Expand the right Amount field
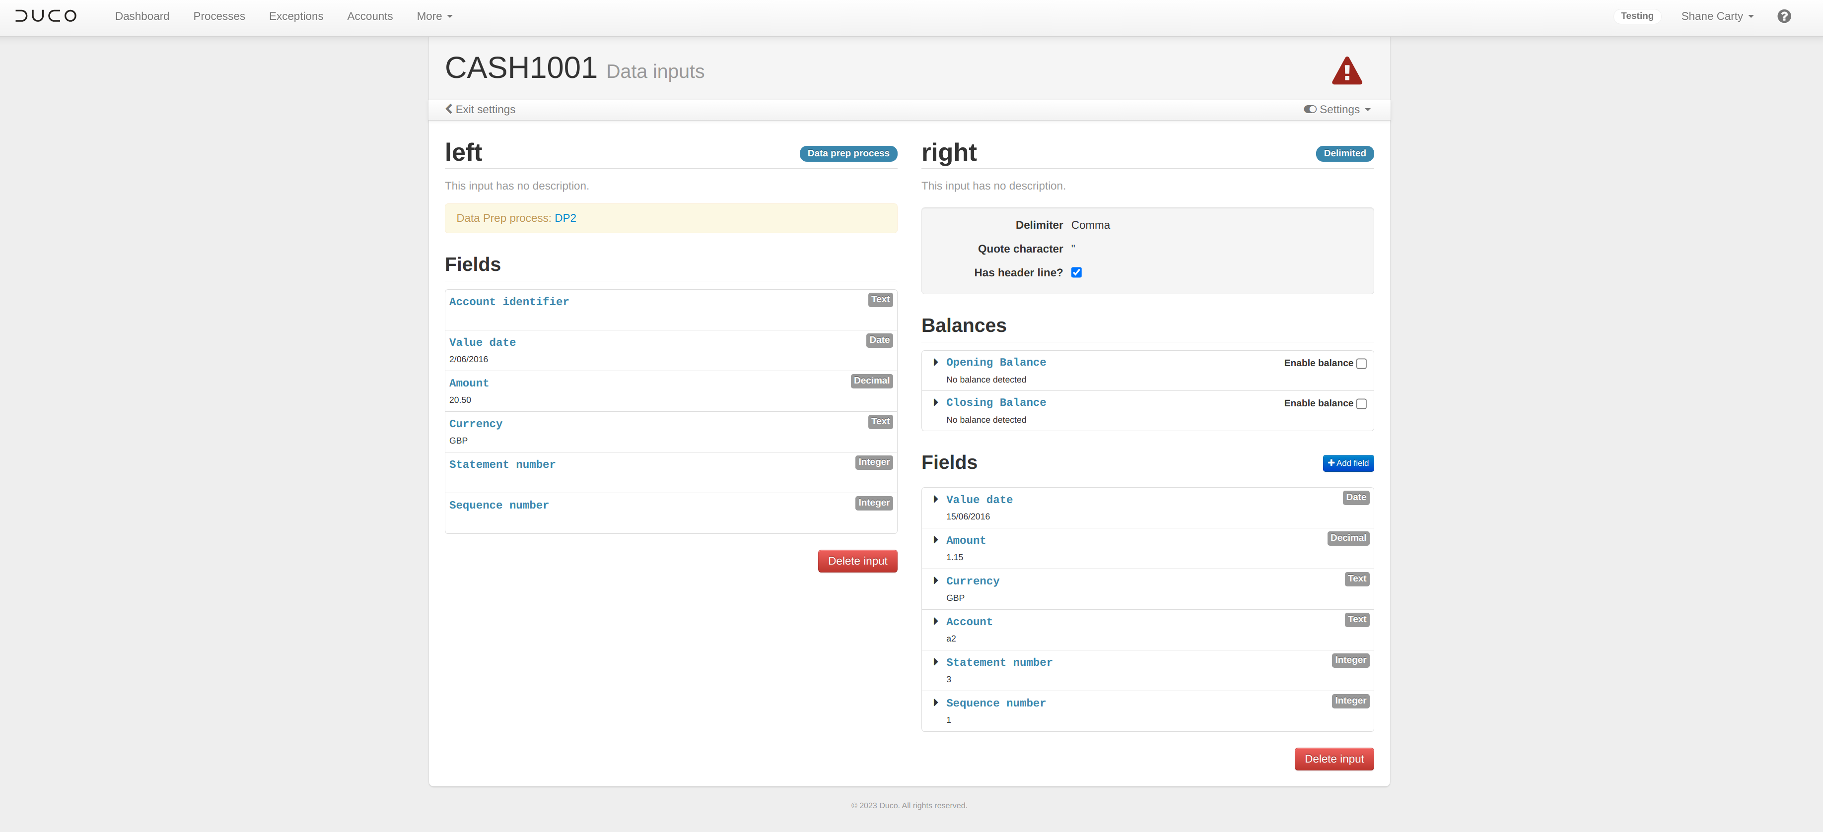 pos(935,540)
